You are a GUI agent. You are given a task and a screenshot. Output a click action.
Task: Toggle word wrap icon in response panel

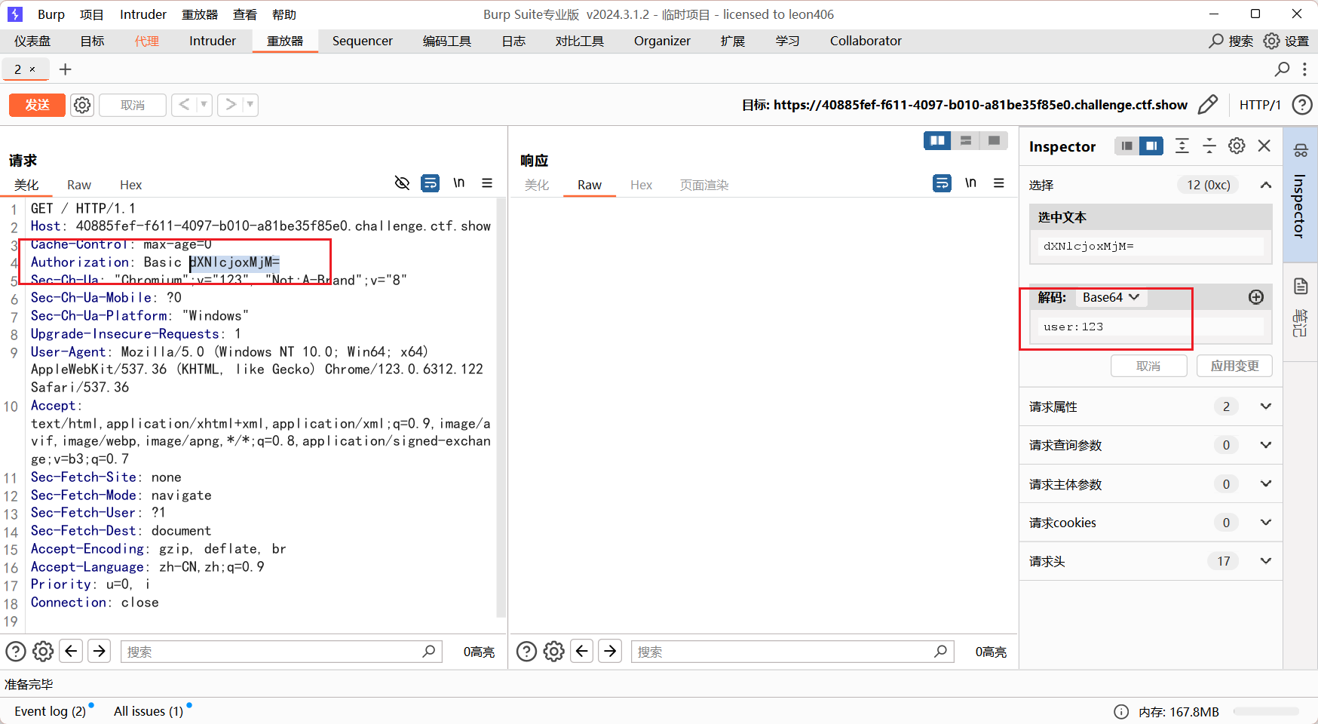click(942, 183)
